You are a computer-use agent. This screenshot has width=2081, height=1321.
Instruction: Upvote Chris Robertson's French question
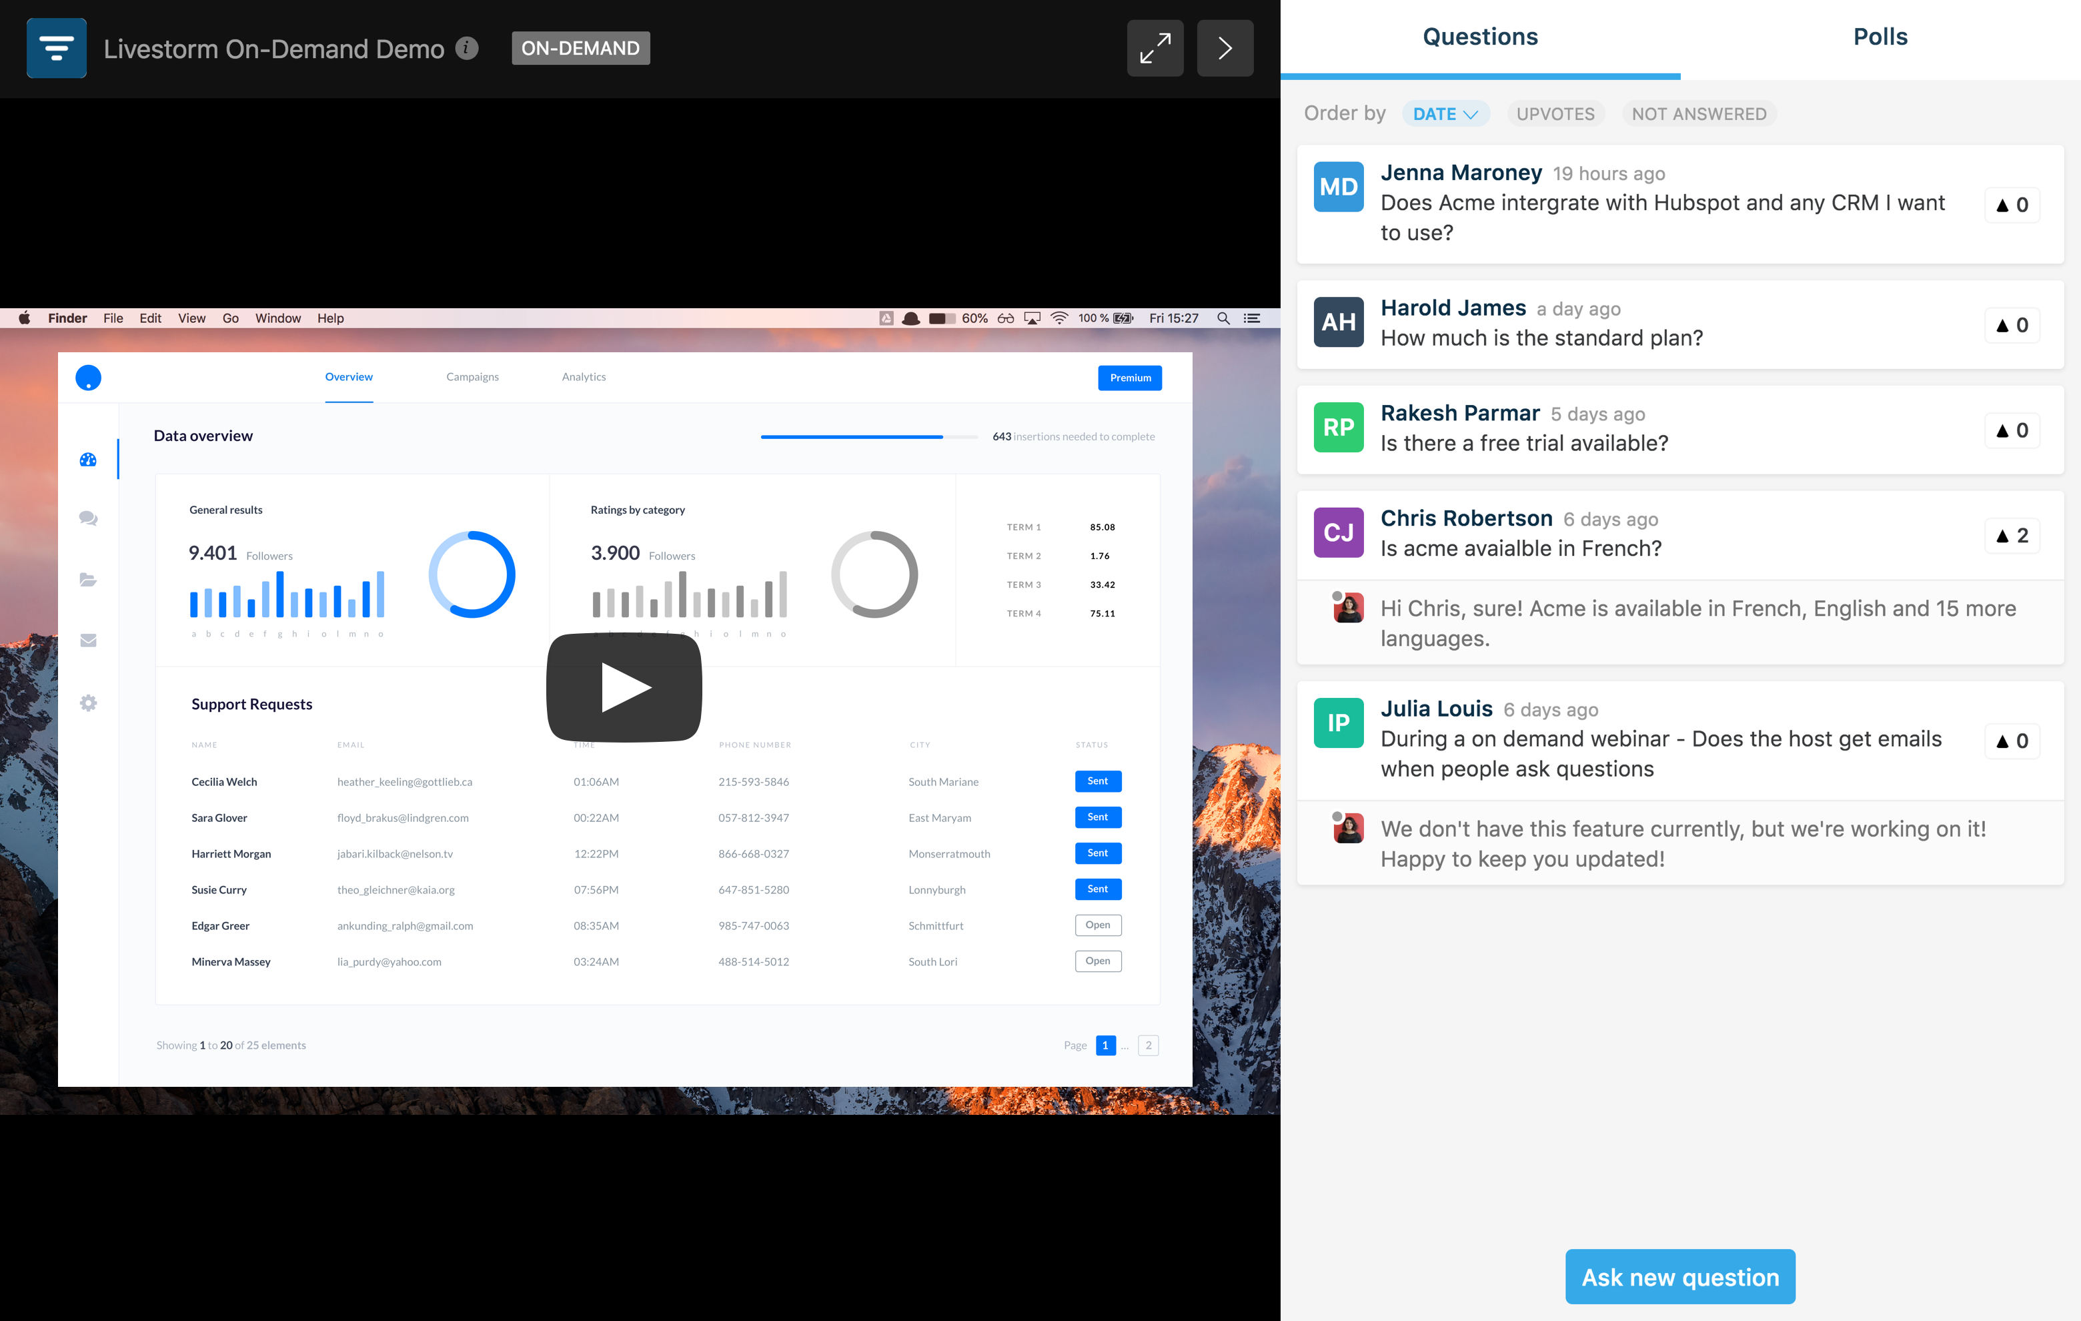(2012, 536)
